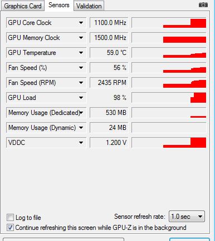Select the Sensors tab

click(59, 5)
